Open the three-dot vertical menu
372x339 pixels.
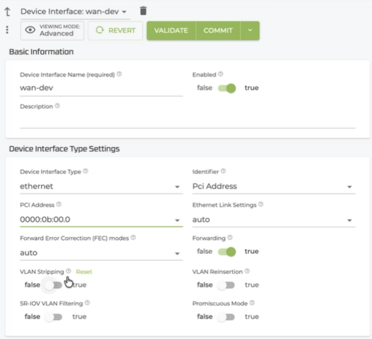coord(7,30)
